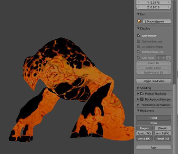This screenshot has height=154, width=178.
Task: Expand the Motion Tracking panel
Action: click(138, 93)
